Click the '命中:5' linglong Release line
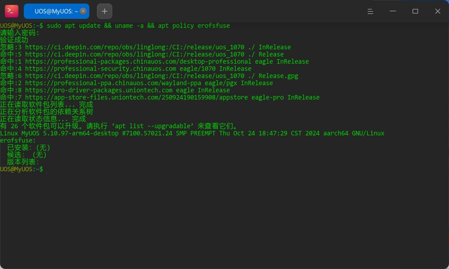 pyautogui.click(x=142, y=54)
